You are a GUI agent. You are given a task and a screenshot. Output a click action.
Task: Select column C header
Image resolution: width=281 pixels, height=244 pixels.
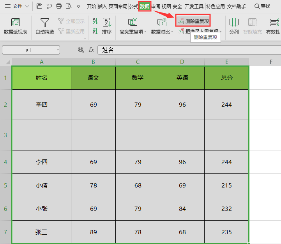(x=138, y=62)
